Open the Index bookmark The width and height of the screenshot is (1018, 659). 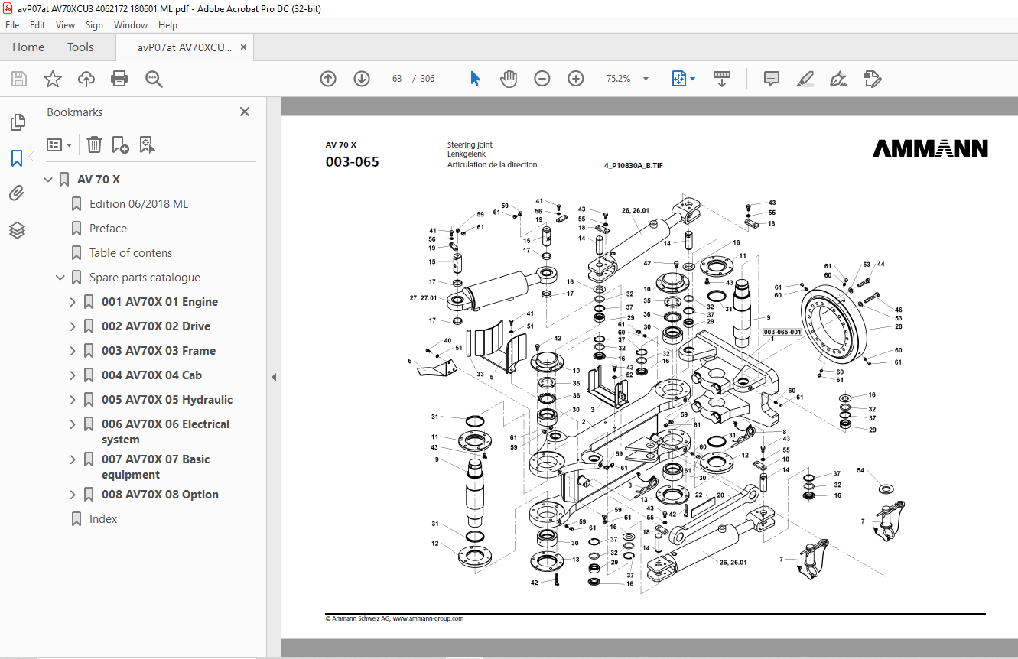[x=103, y=519]
